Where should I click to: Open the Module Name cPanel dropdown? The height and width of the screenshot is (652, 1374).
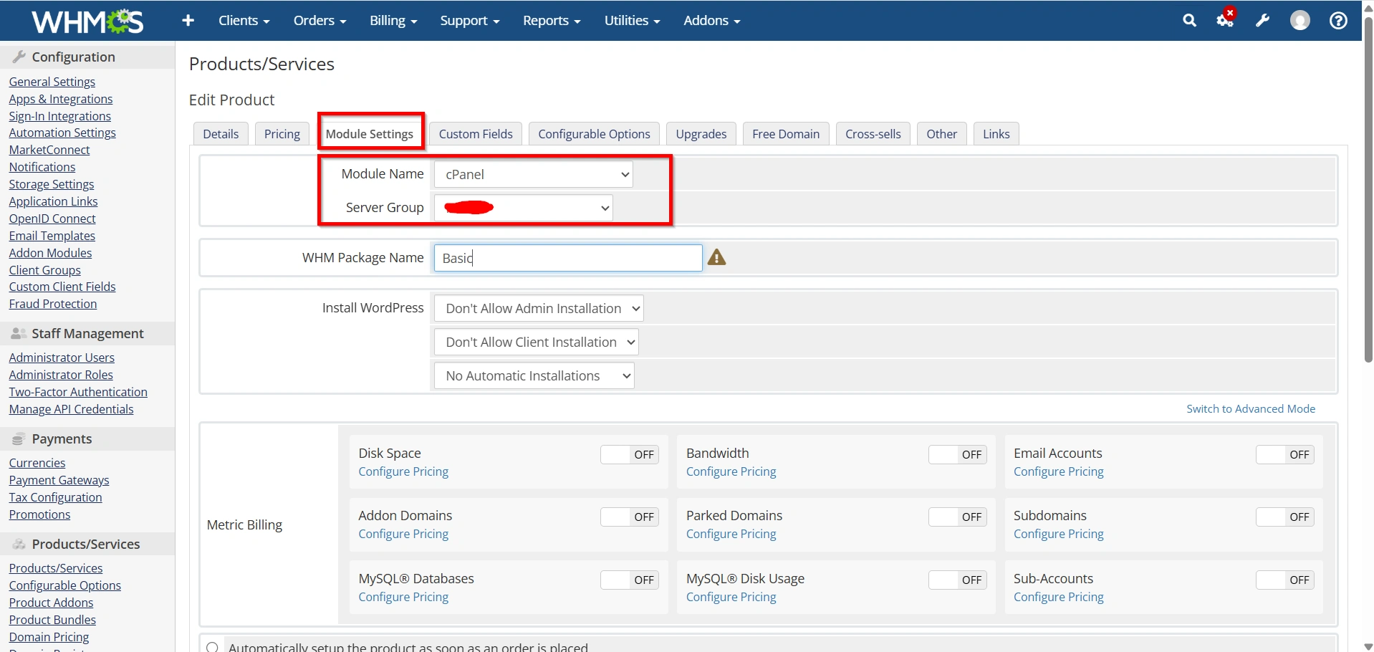(534, 174)
